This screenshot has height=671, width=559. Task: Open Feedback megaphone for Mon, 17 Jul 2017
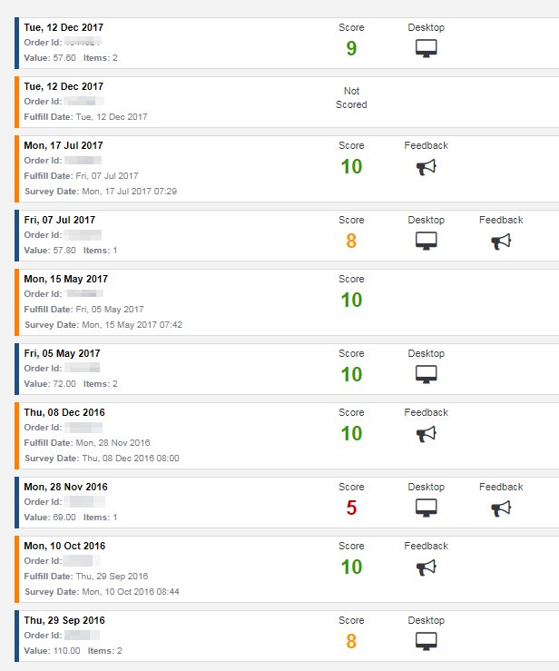point(426,167)
